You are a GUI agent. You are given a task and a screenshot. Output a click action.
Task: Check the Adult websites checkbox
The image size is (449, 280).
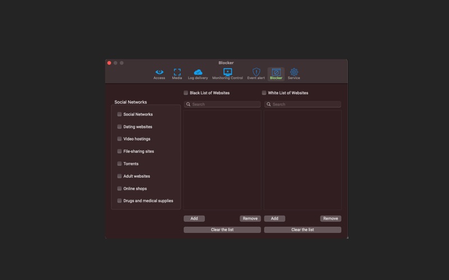[120, 176]
